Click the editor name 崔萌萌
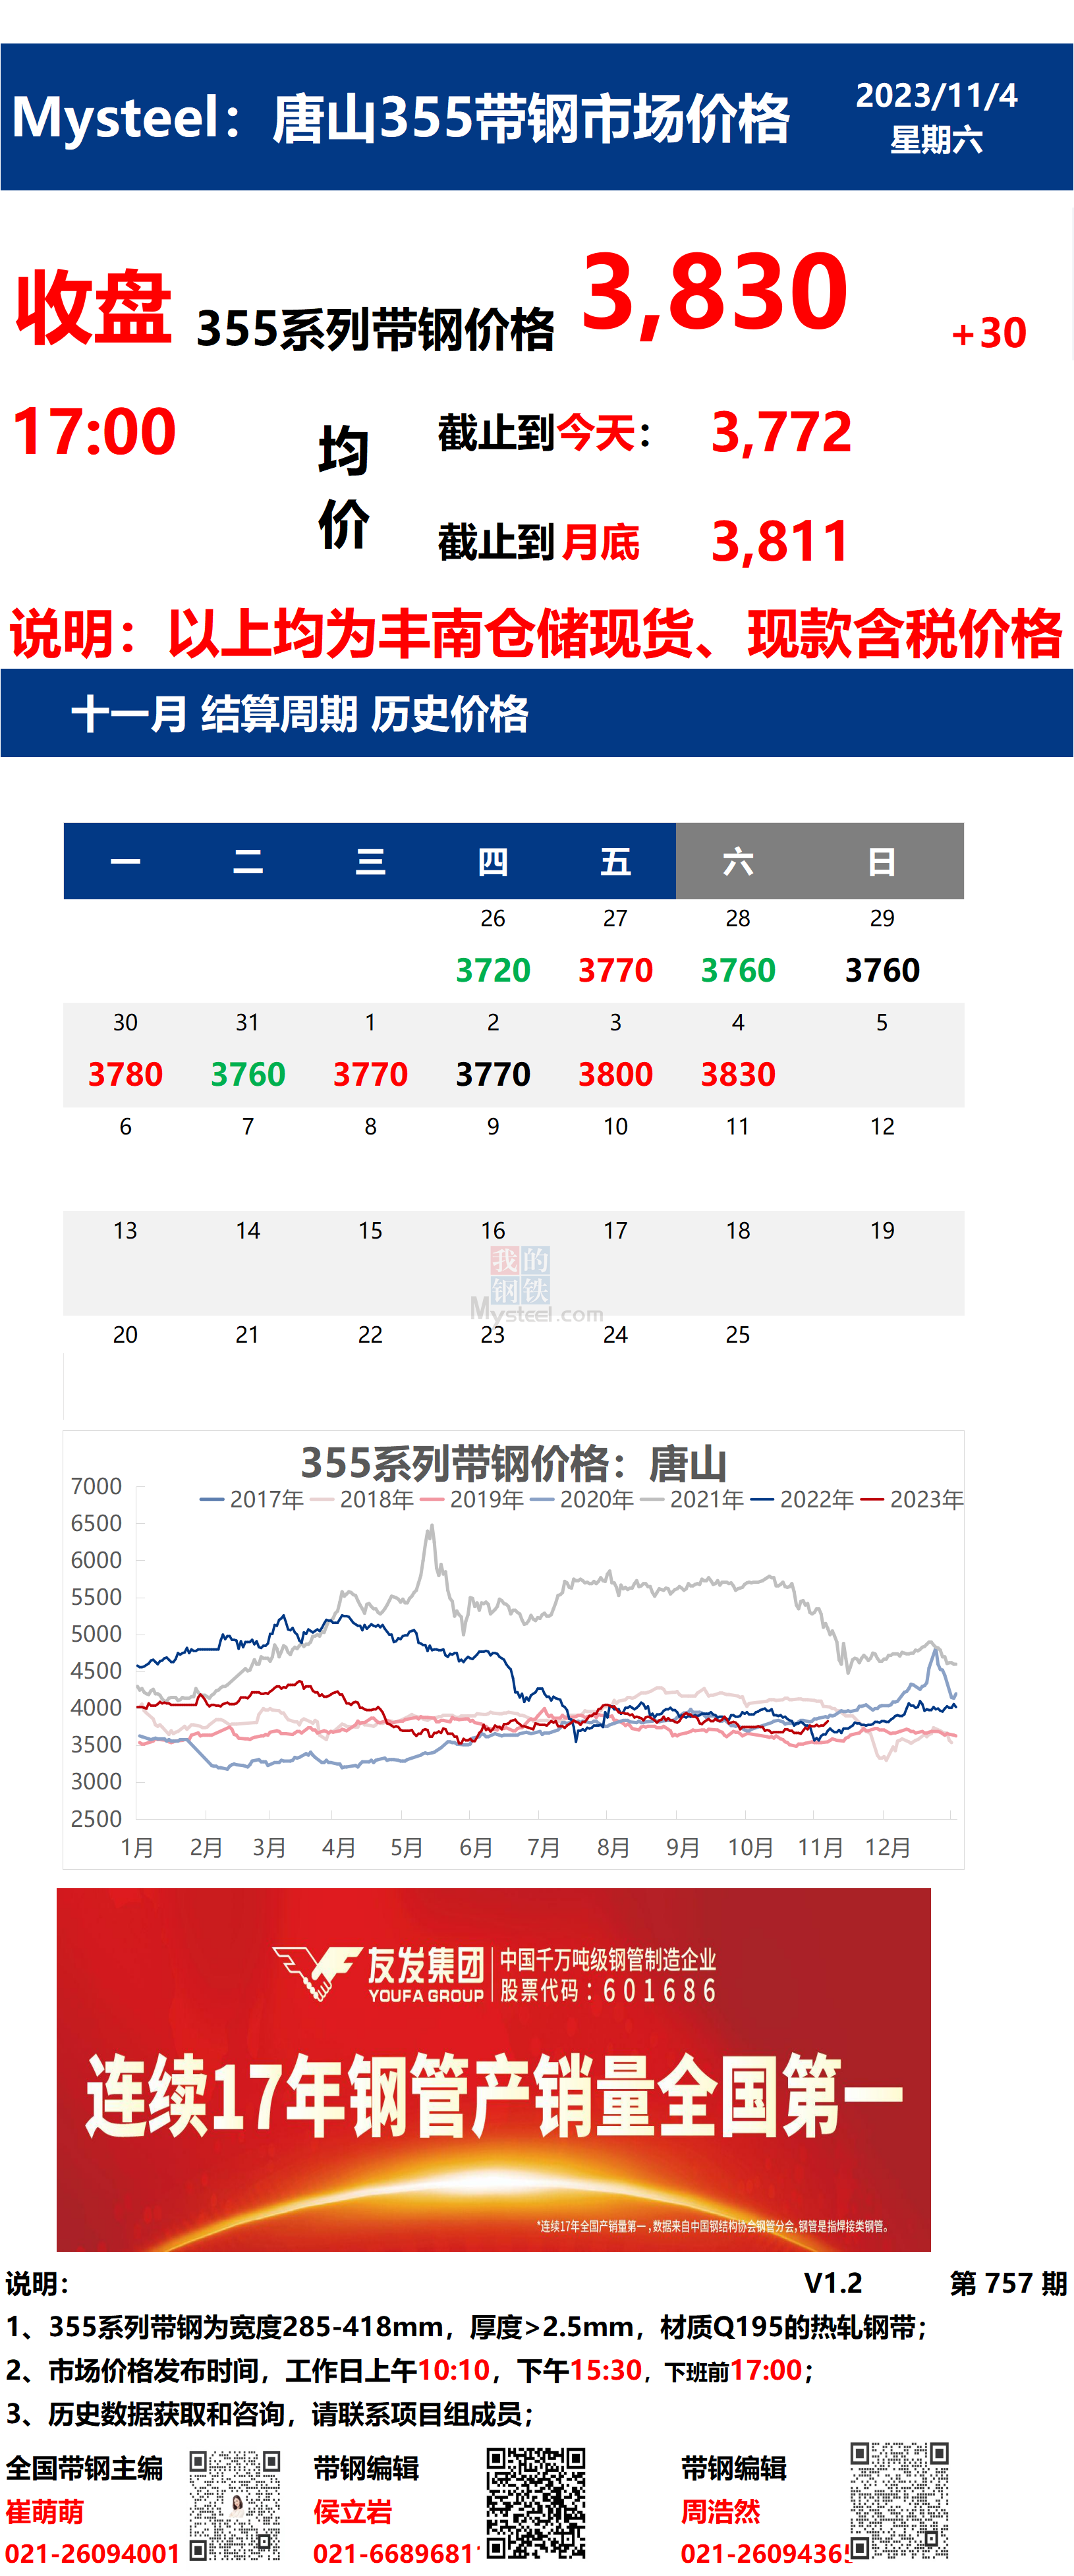Viewport: 1074px width, 2576px height. pyautogui.click(x=45, y=2511)
